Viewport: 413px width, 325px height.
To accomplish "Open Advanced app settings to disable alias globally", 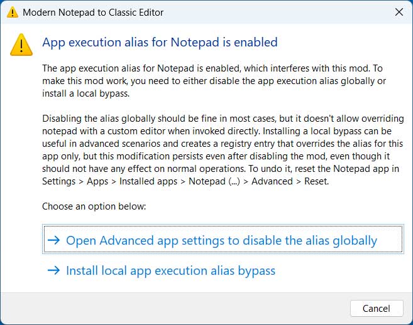I will (x=221, y=240).
